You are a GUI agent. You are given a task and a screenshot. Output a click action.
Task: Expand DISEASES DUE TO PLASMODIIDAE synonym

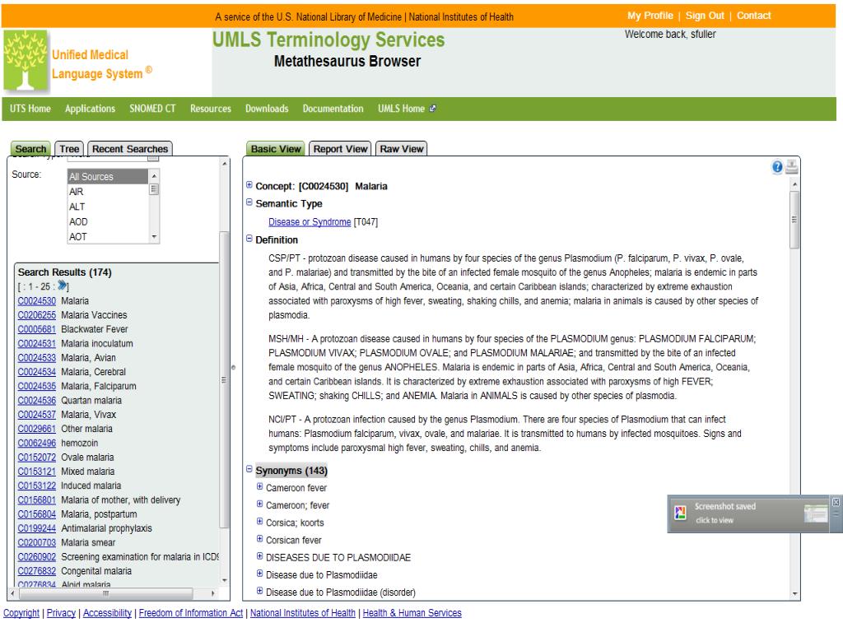(259, 556)
